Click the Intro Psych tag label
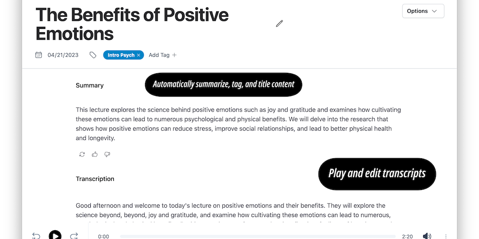The height and width of the screenshot is (239, 479). [x=121, y=55]
